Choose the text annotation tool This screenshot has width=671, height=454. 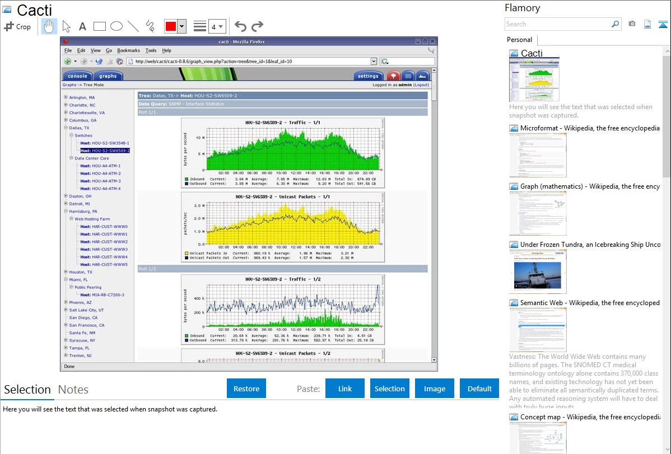[x=82, y=26]
